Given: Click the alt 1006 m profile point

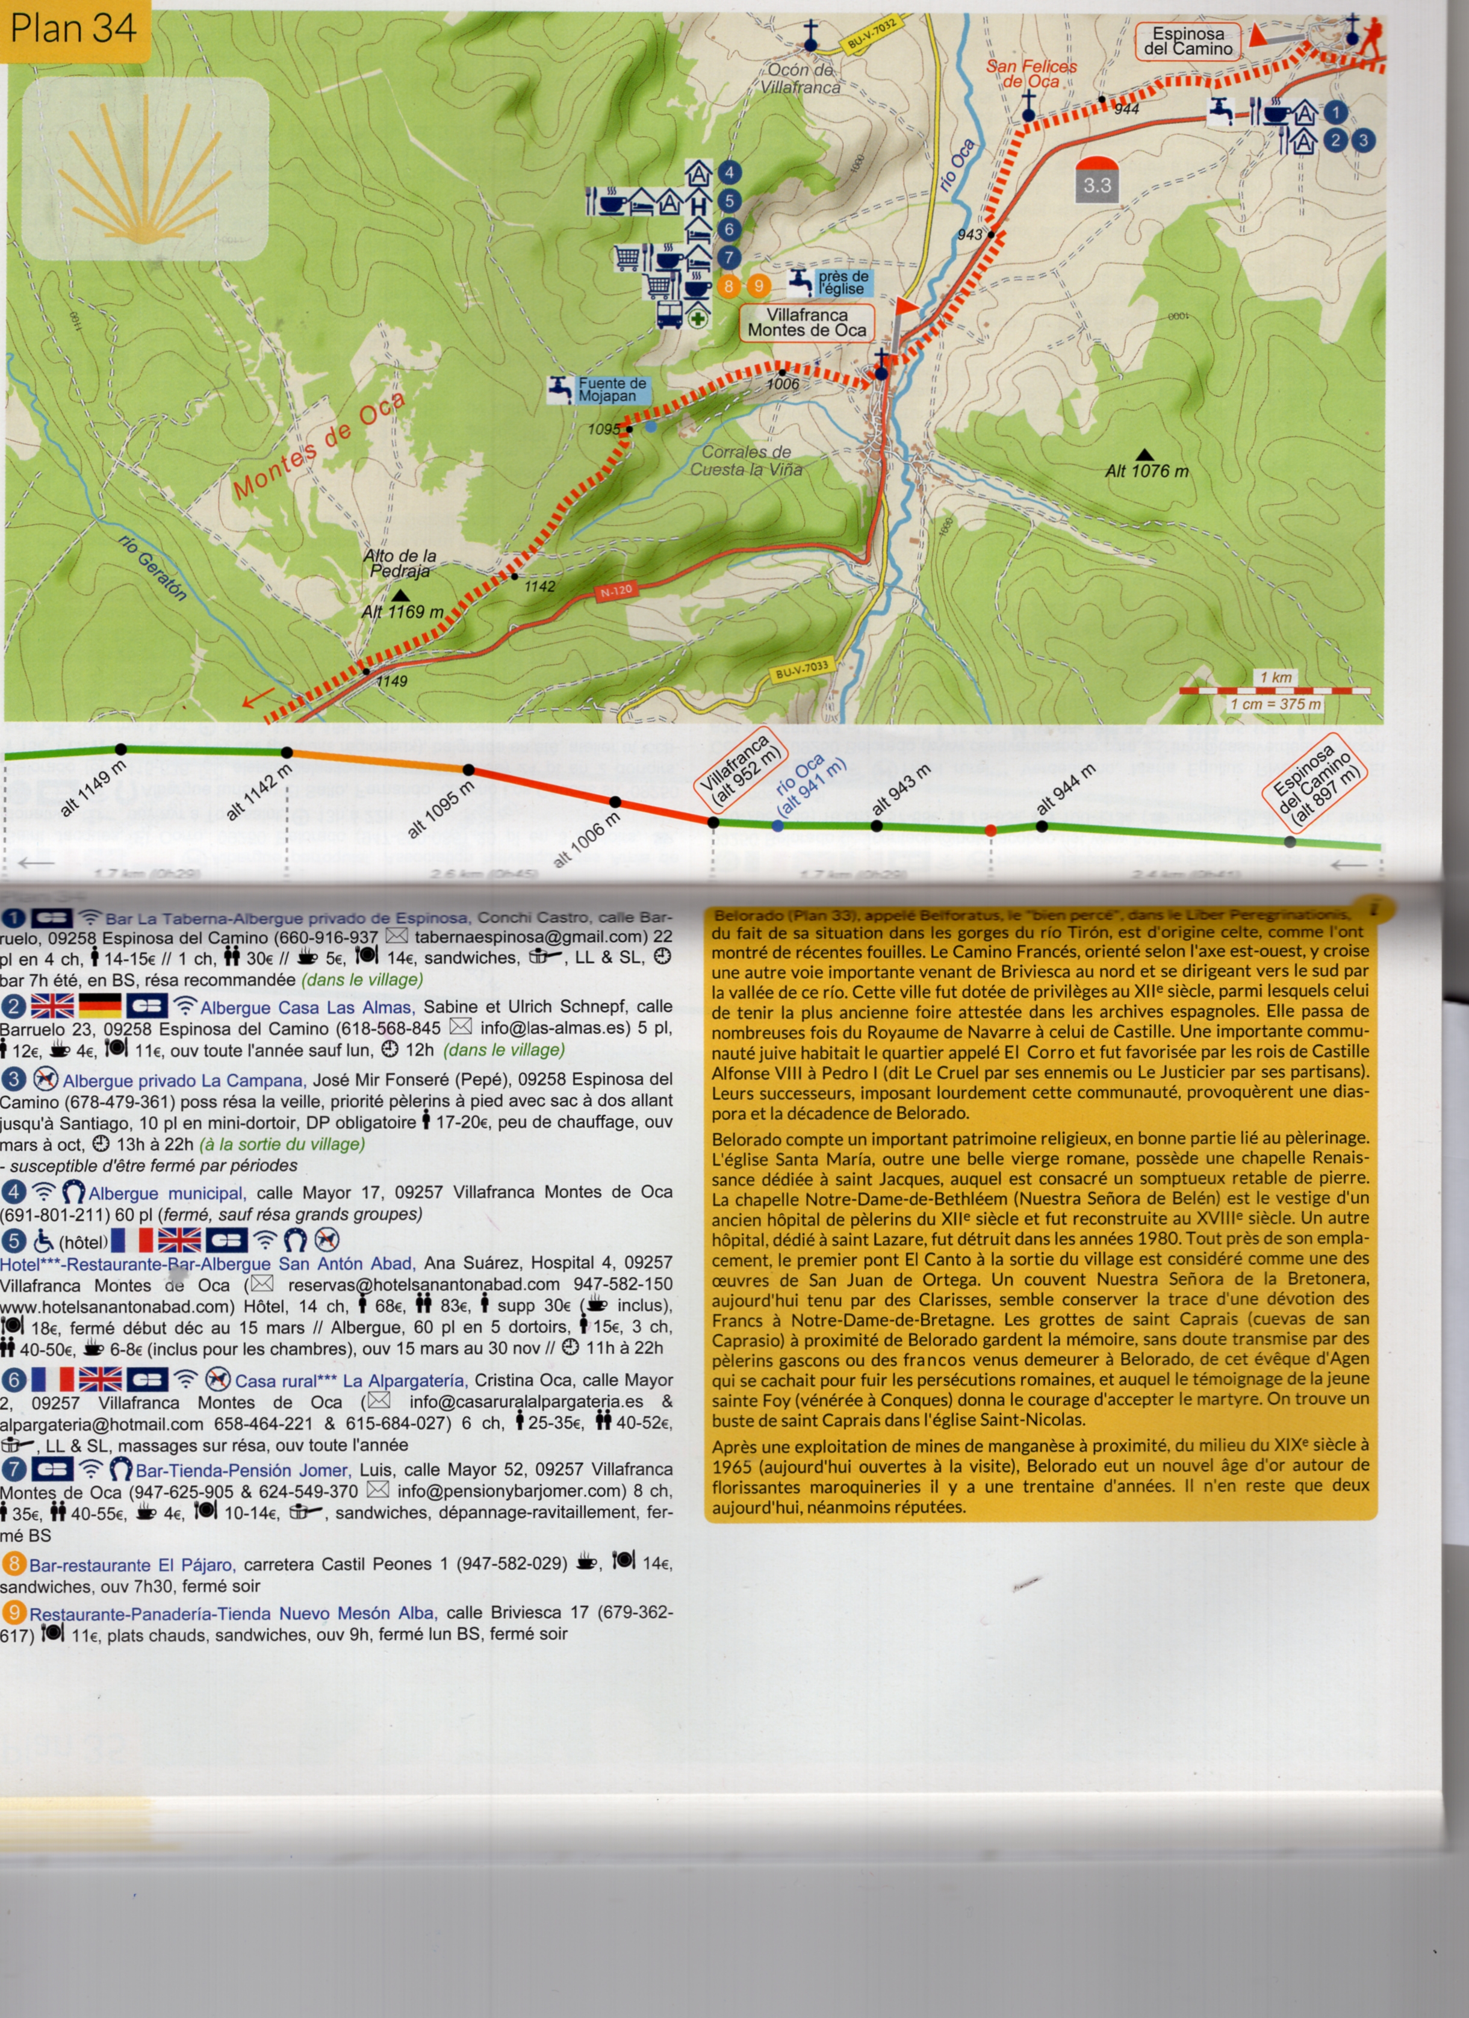Looking at the screenshot, I should [615, 803].
